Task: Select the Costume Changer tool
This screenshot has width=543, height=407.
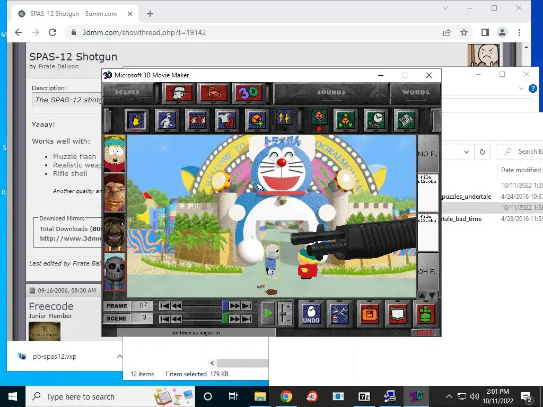Action: (x=226, y=120)
